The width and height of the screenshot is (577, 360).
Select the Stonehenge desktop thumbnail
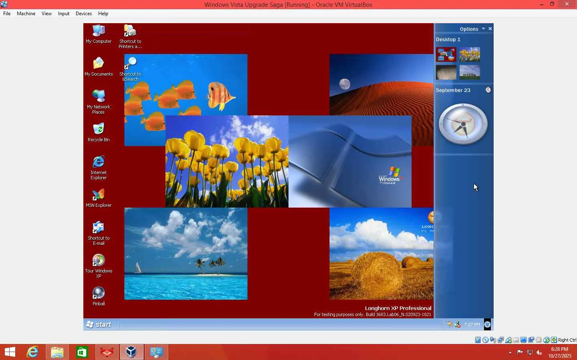coord(470,72)
